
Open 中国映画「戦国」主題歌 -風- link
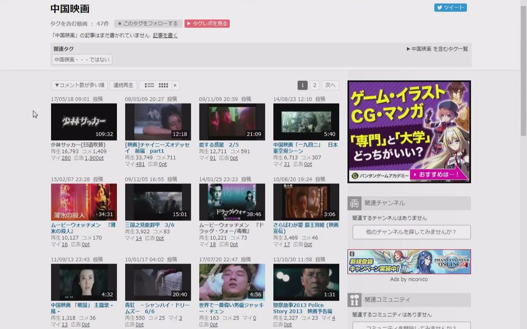click(82, 308)
